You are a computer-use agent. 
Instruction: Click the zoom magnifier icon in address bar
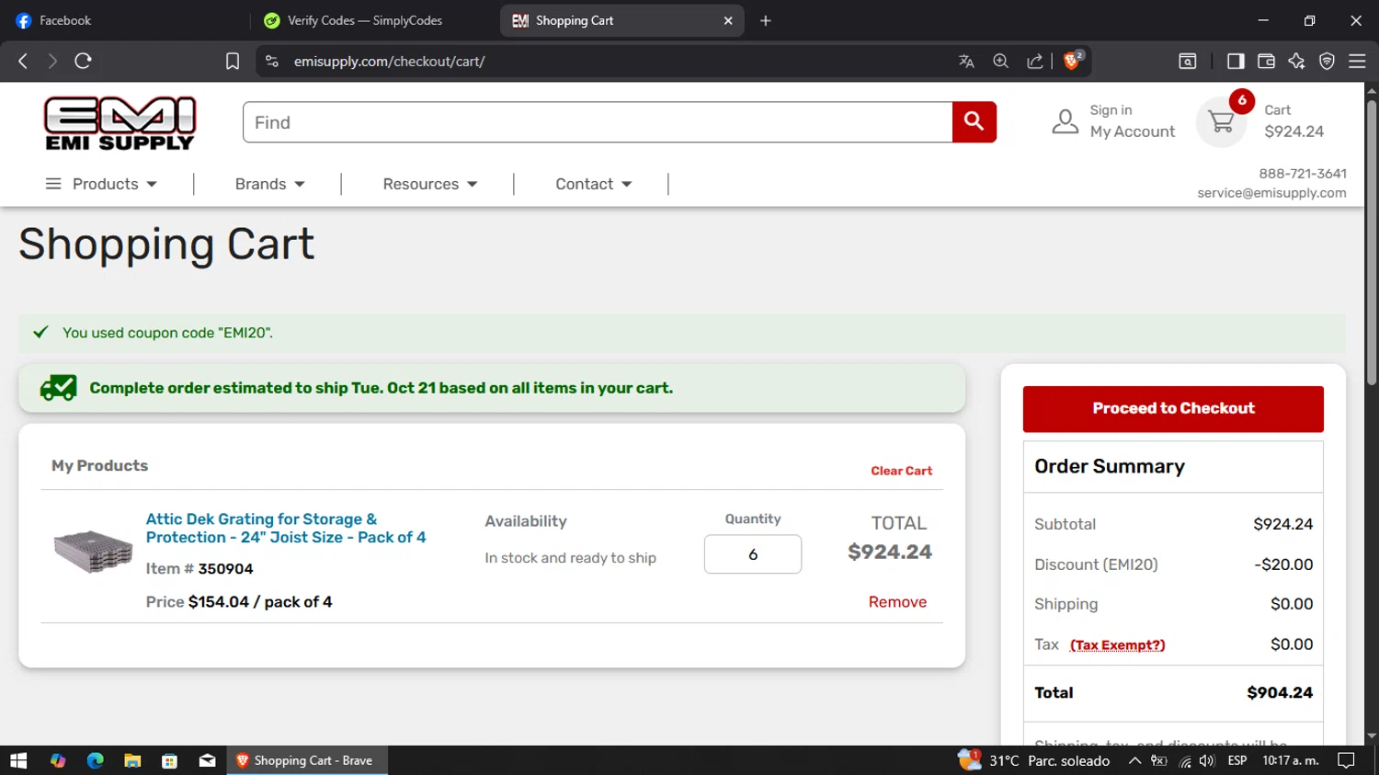pyautogui.click(x=1000, y=61)
